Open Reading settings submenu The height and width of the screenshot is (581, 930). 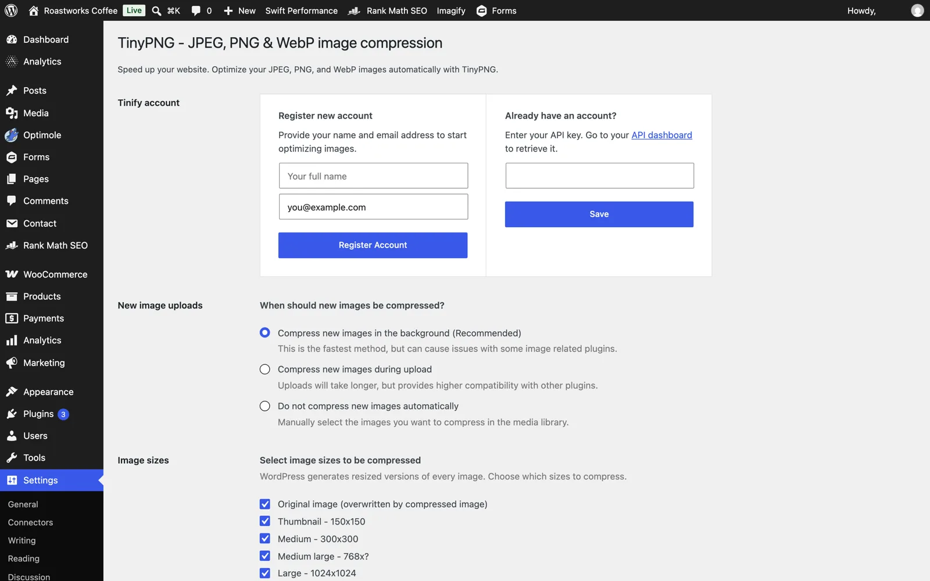point(24,558)
